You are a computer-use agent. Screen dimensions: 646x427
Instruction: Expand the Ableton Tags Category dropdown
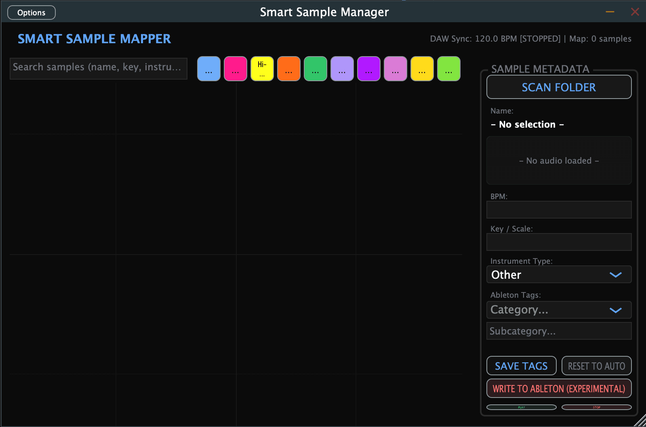pyautogui.click(x=559, y=310)
